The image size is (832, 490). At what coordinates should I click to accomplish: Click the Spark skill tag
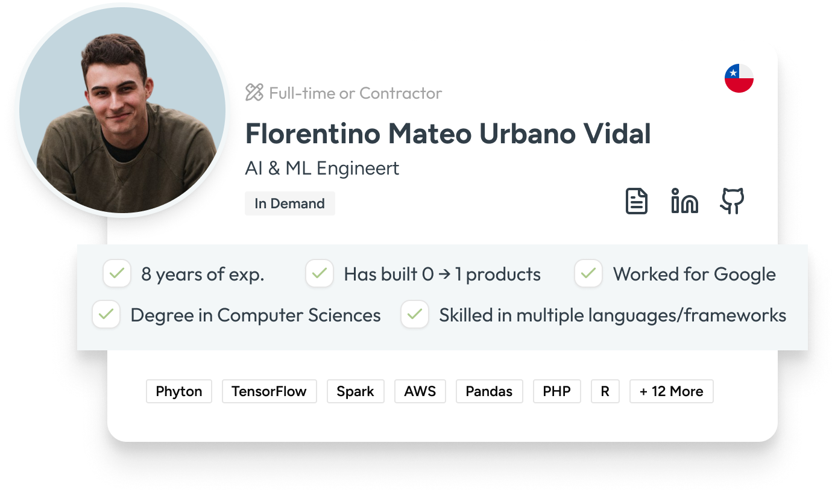click(x=355, y=391)
